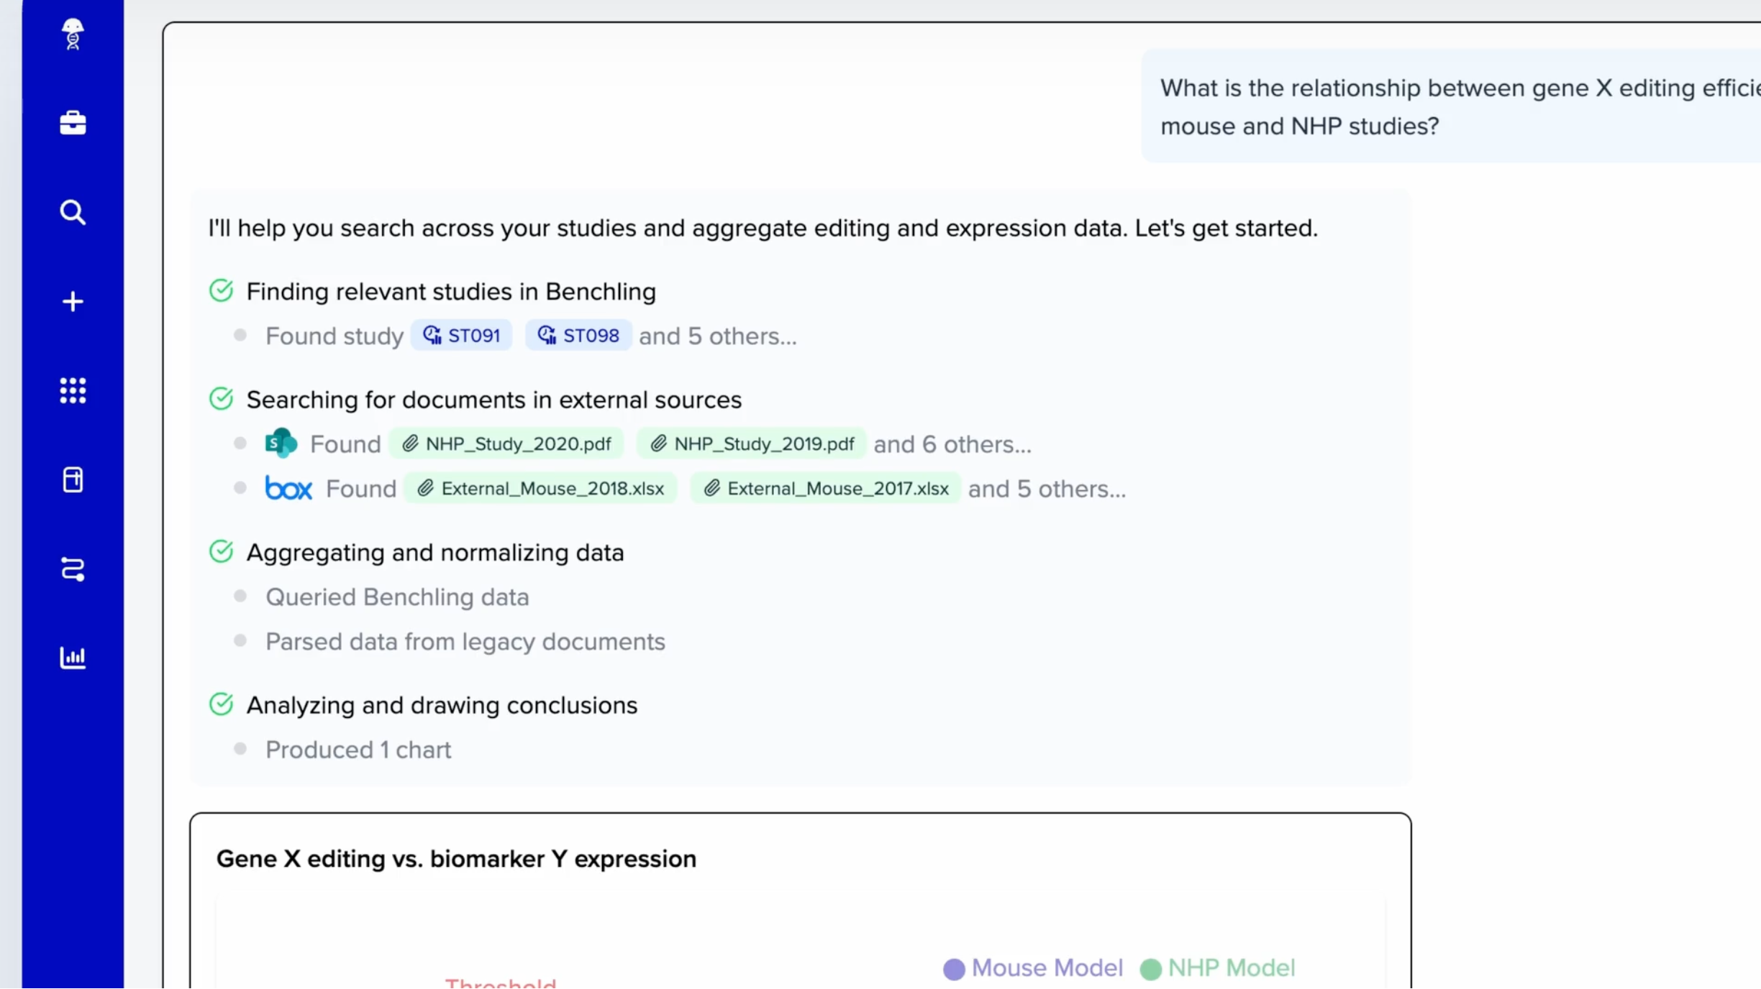Toggle the NHP Model legend entry
The image size is (1761, 989).
[x=1218, y=968]
